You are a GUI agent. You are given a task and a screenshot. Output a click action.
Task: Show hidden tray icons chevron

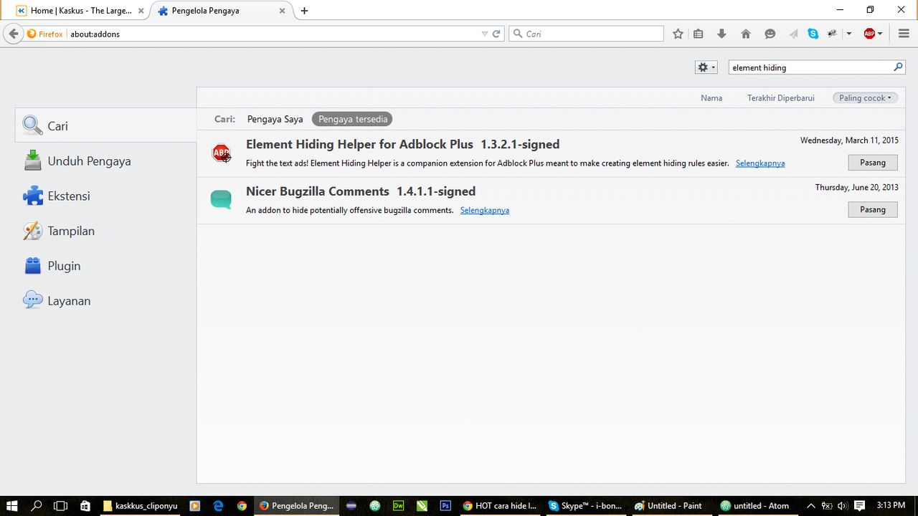point(811,506)
